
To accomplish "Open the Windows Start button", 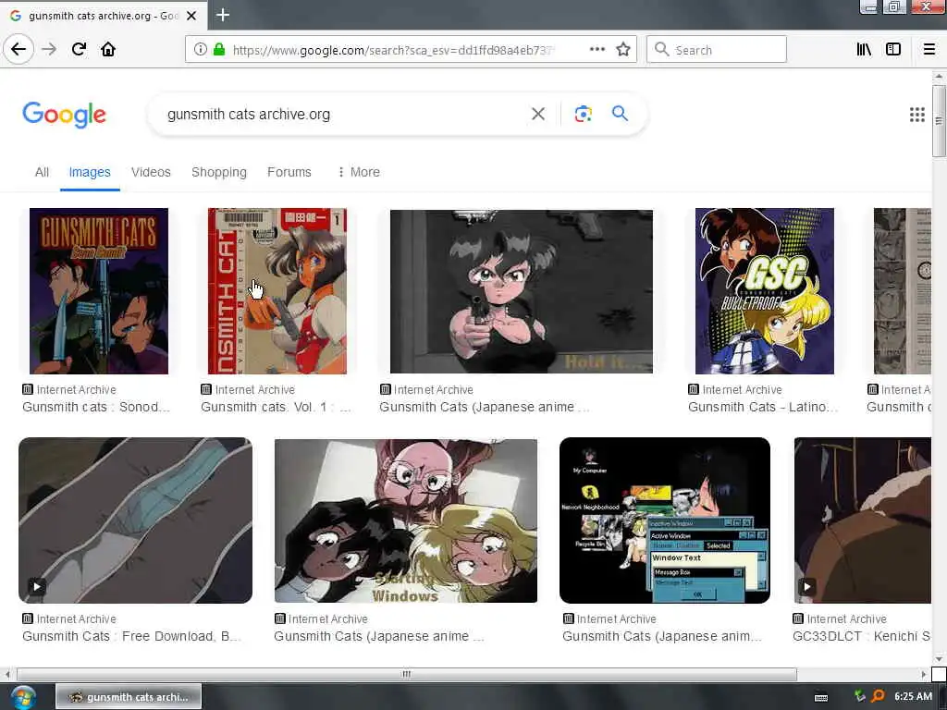I will click(x=22, y=697).
